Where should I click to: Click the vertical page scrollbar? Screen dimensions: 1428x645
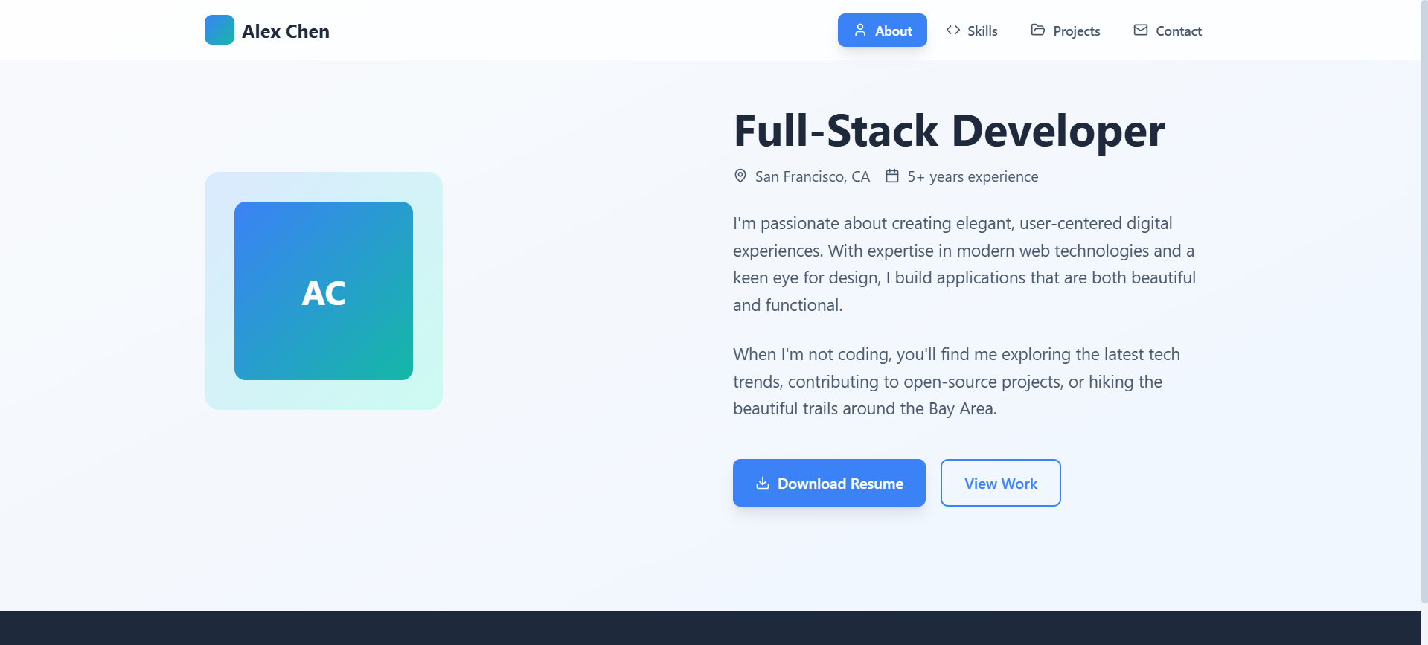[1424, 298]
